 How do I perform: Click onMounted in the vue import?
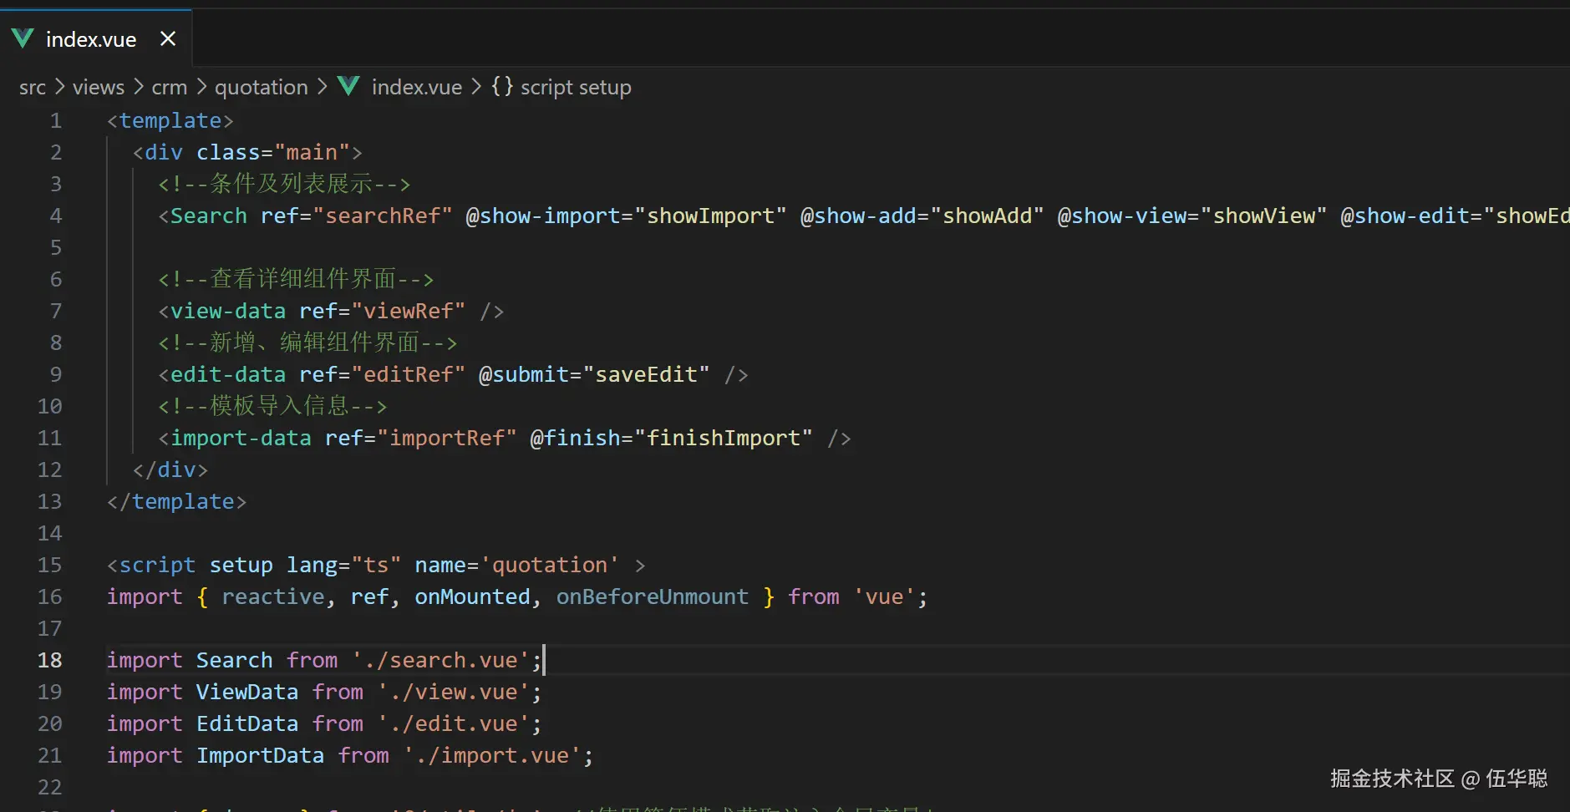[x=473, y=597]
